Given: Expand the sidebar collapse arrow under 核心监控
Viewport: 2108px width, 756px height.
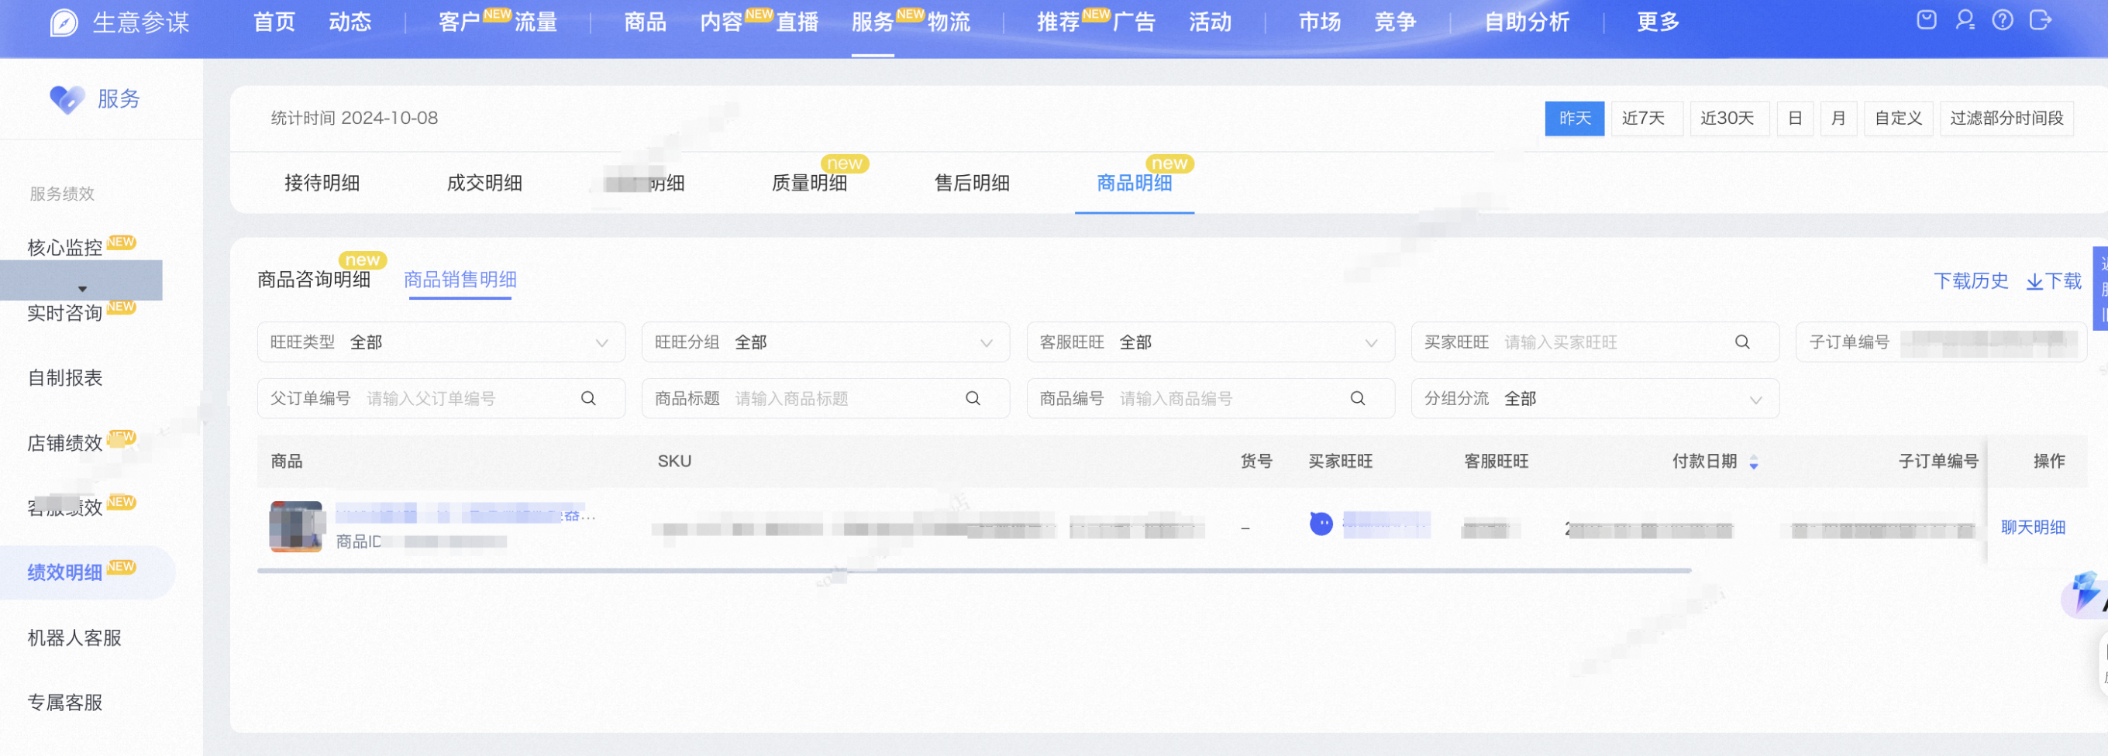Looking at the screenshot, I should (x=82, y=289).
